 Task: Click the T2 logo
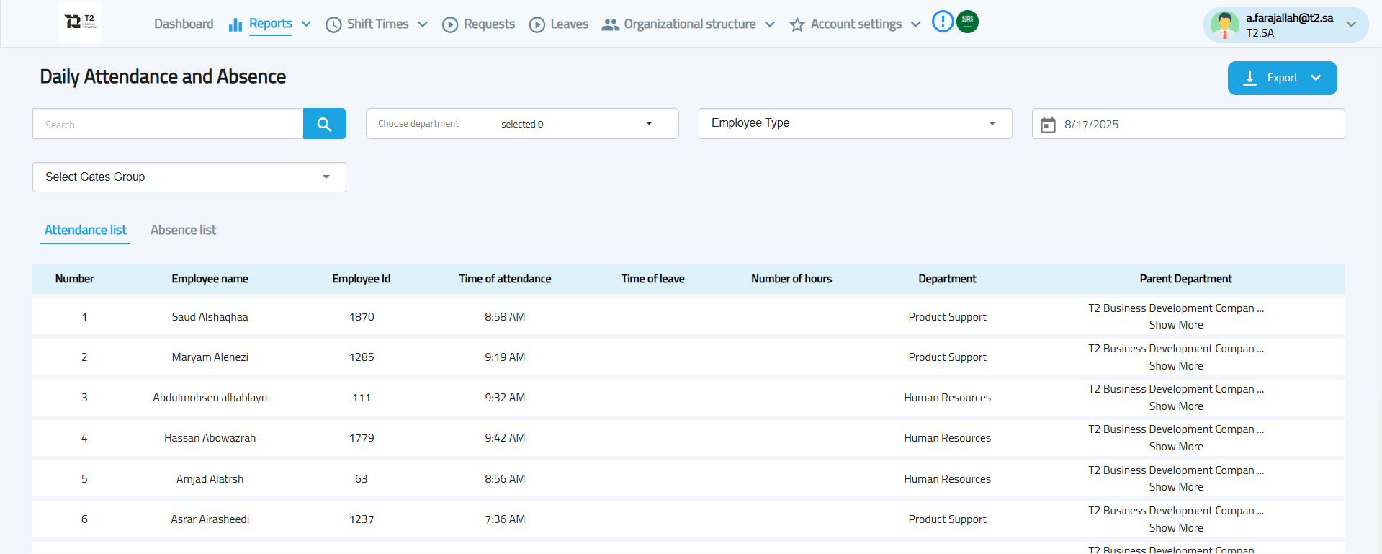pyautogui.click(x=80, y=22)
